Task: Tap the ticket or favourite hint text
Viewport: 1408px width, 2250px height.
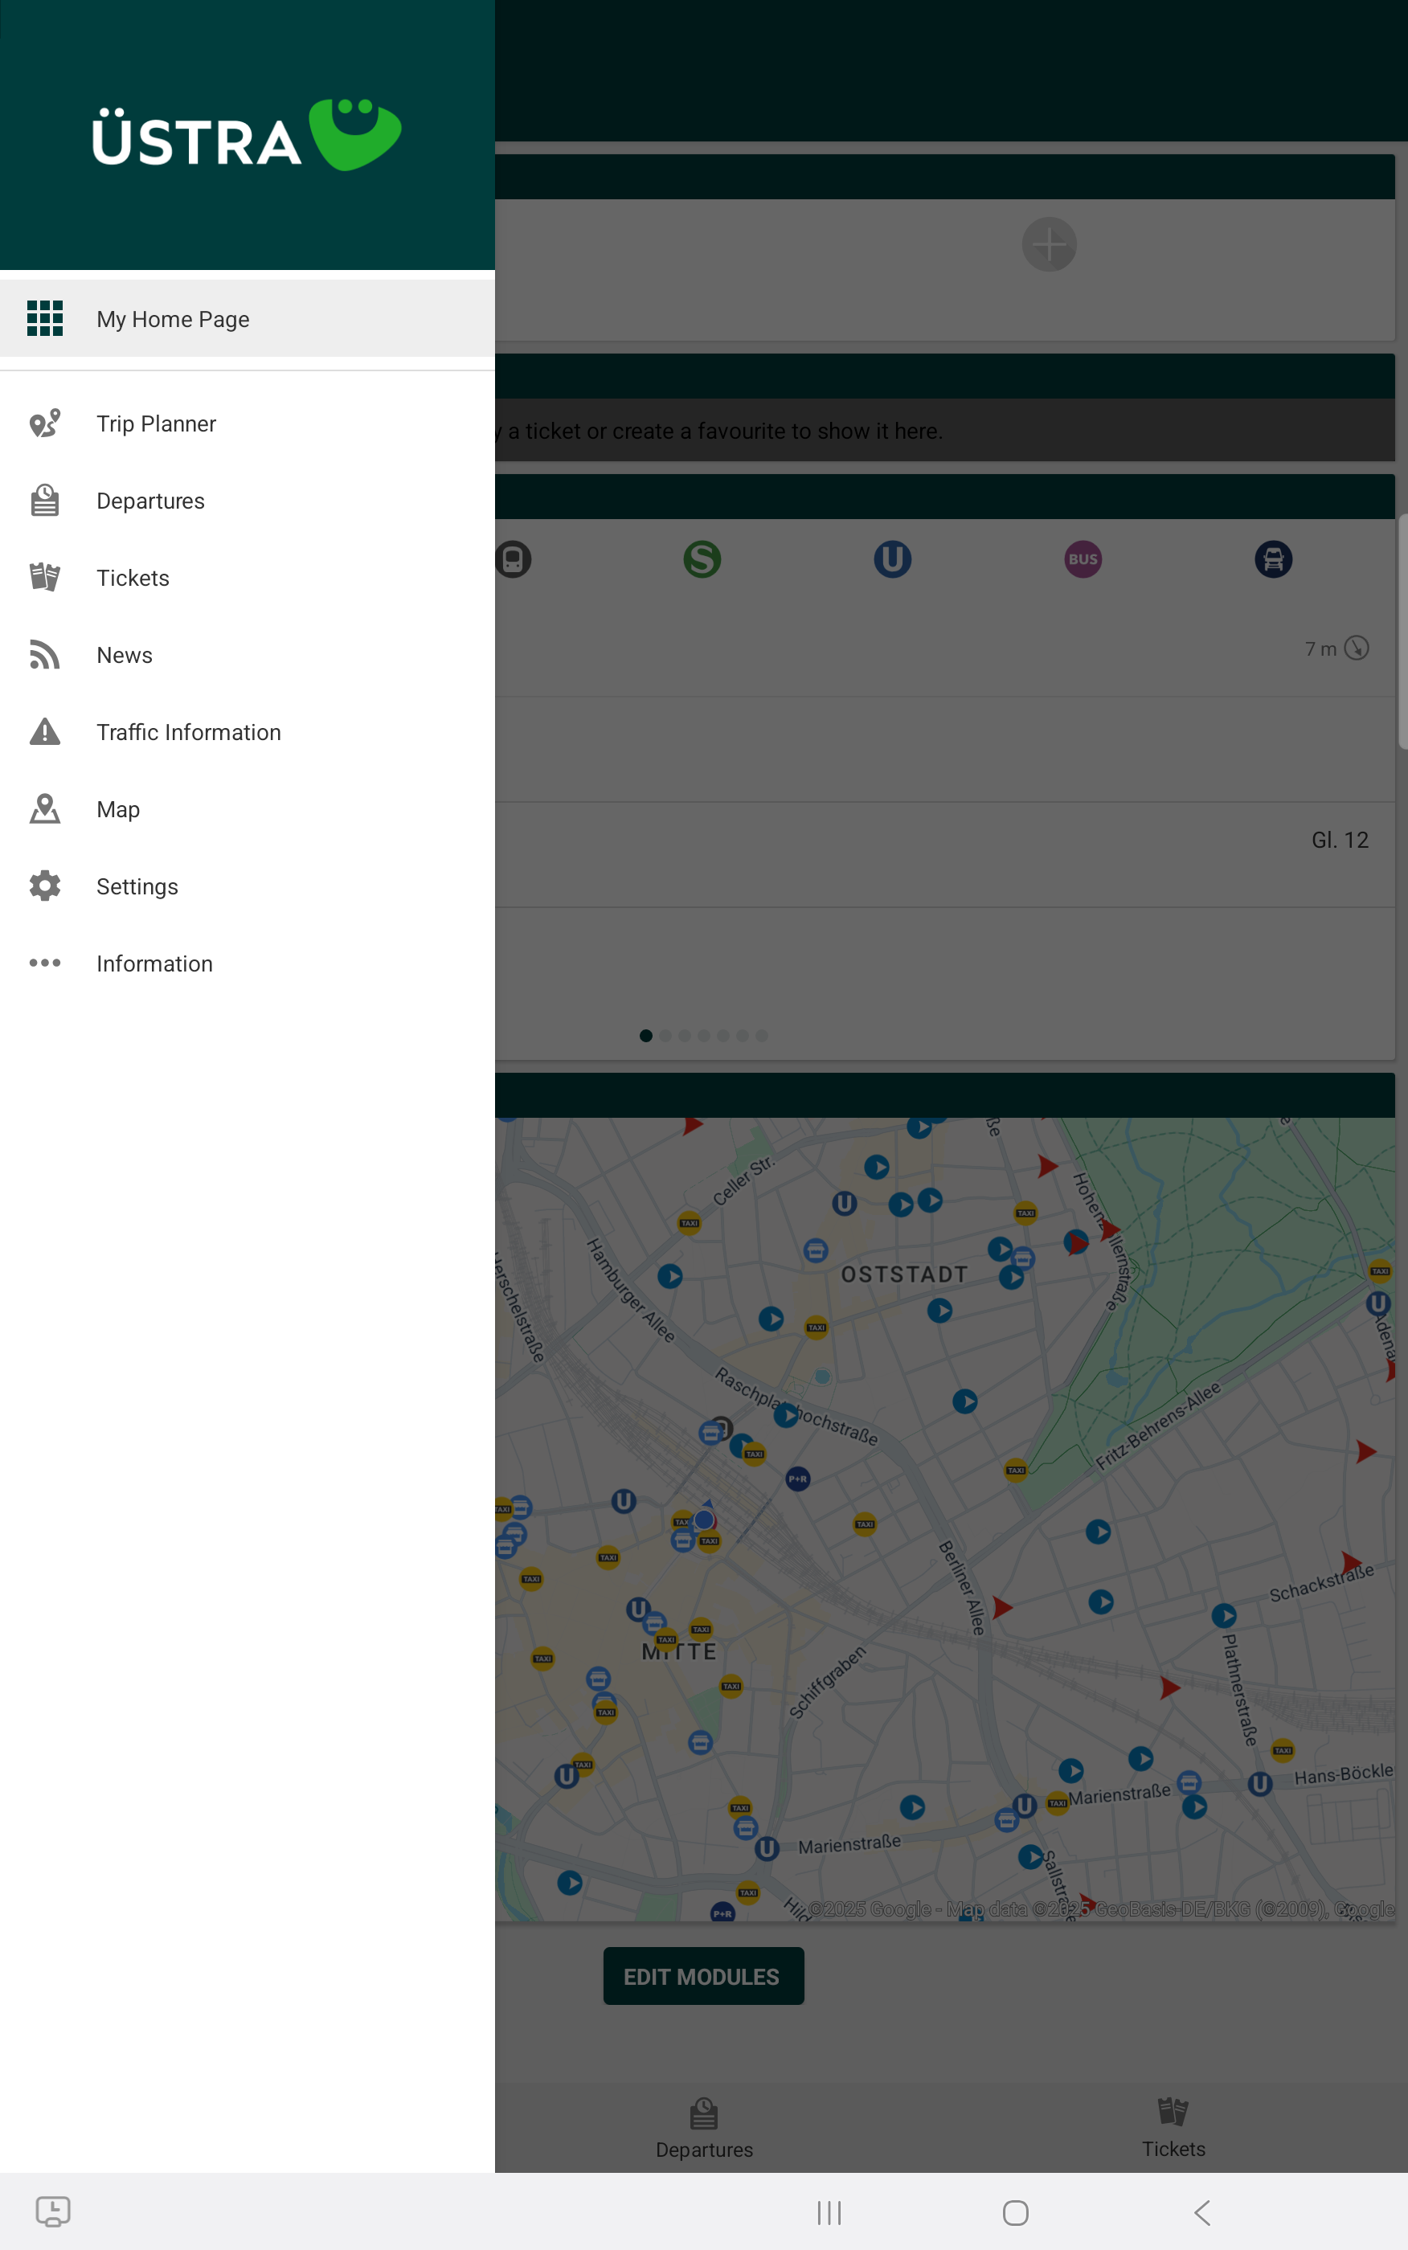Action: [x=720, y=431]
